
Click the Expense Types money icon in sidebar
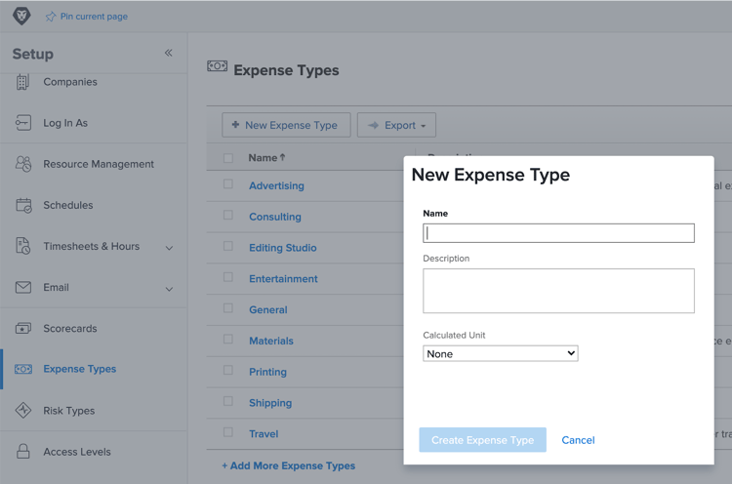tap(23, 369)
